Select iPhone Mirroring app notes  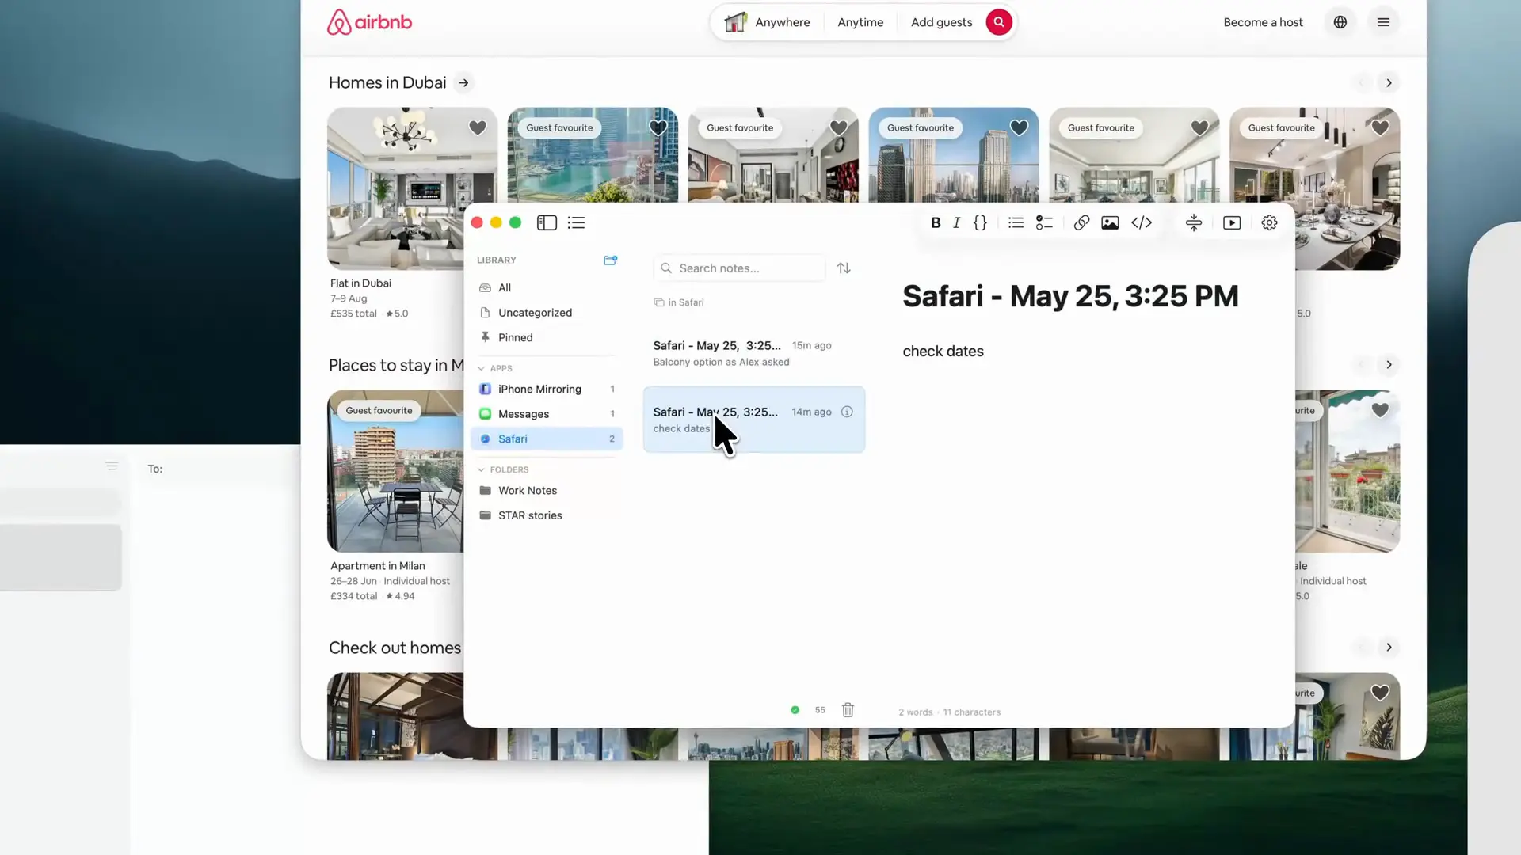coord(547,389)
